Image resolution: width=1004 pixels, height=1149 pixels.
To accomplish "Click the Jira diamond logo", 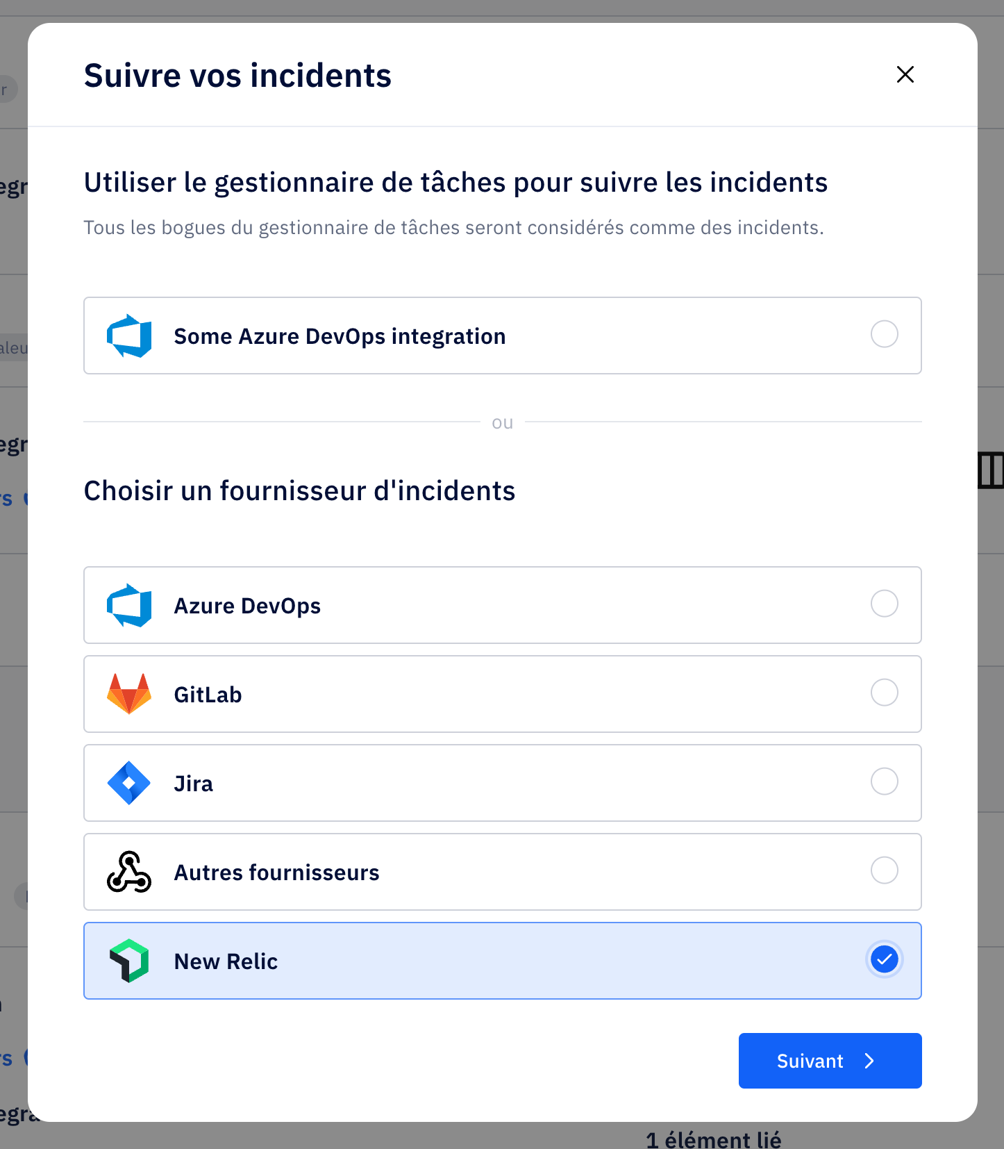I will click(129, 783).
